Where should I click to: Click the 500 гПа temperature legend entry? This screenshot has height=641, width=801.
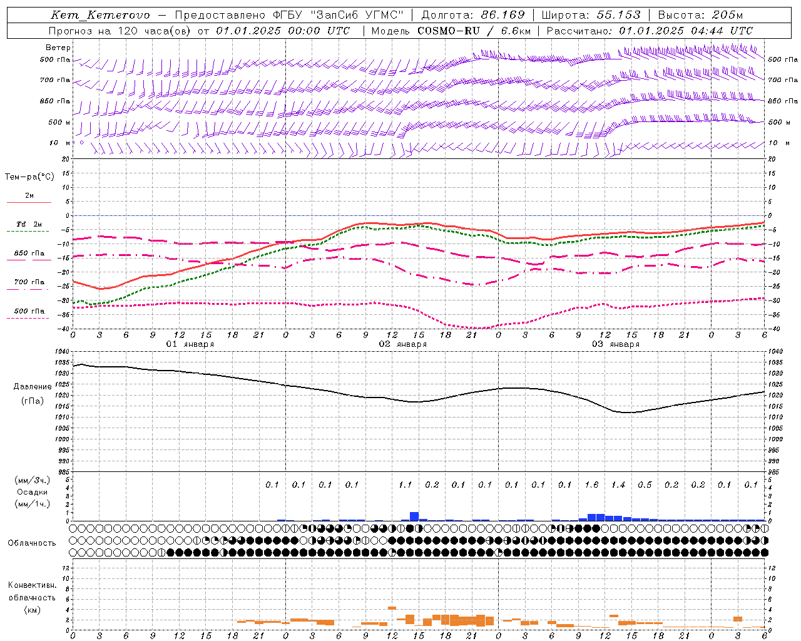click(29, 314)
